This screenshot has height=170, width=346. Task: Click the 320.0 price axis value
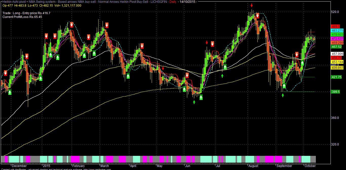pyautogui.click(x=335, y=144)
